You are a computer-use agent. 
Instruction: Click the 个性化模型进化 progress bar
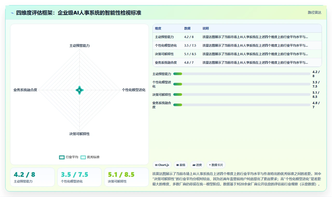click(242, 84)
